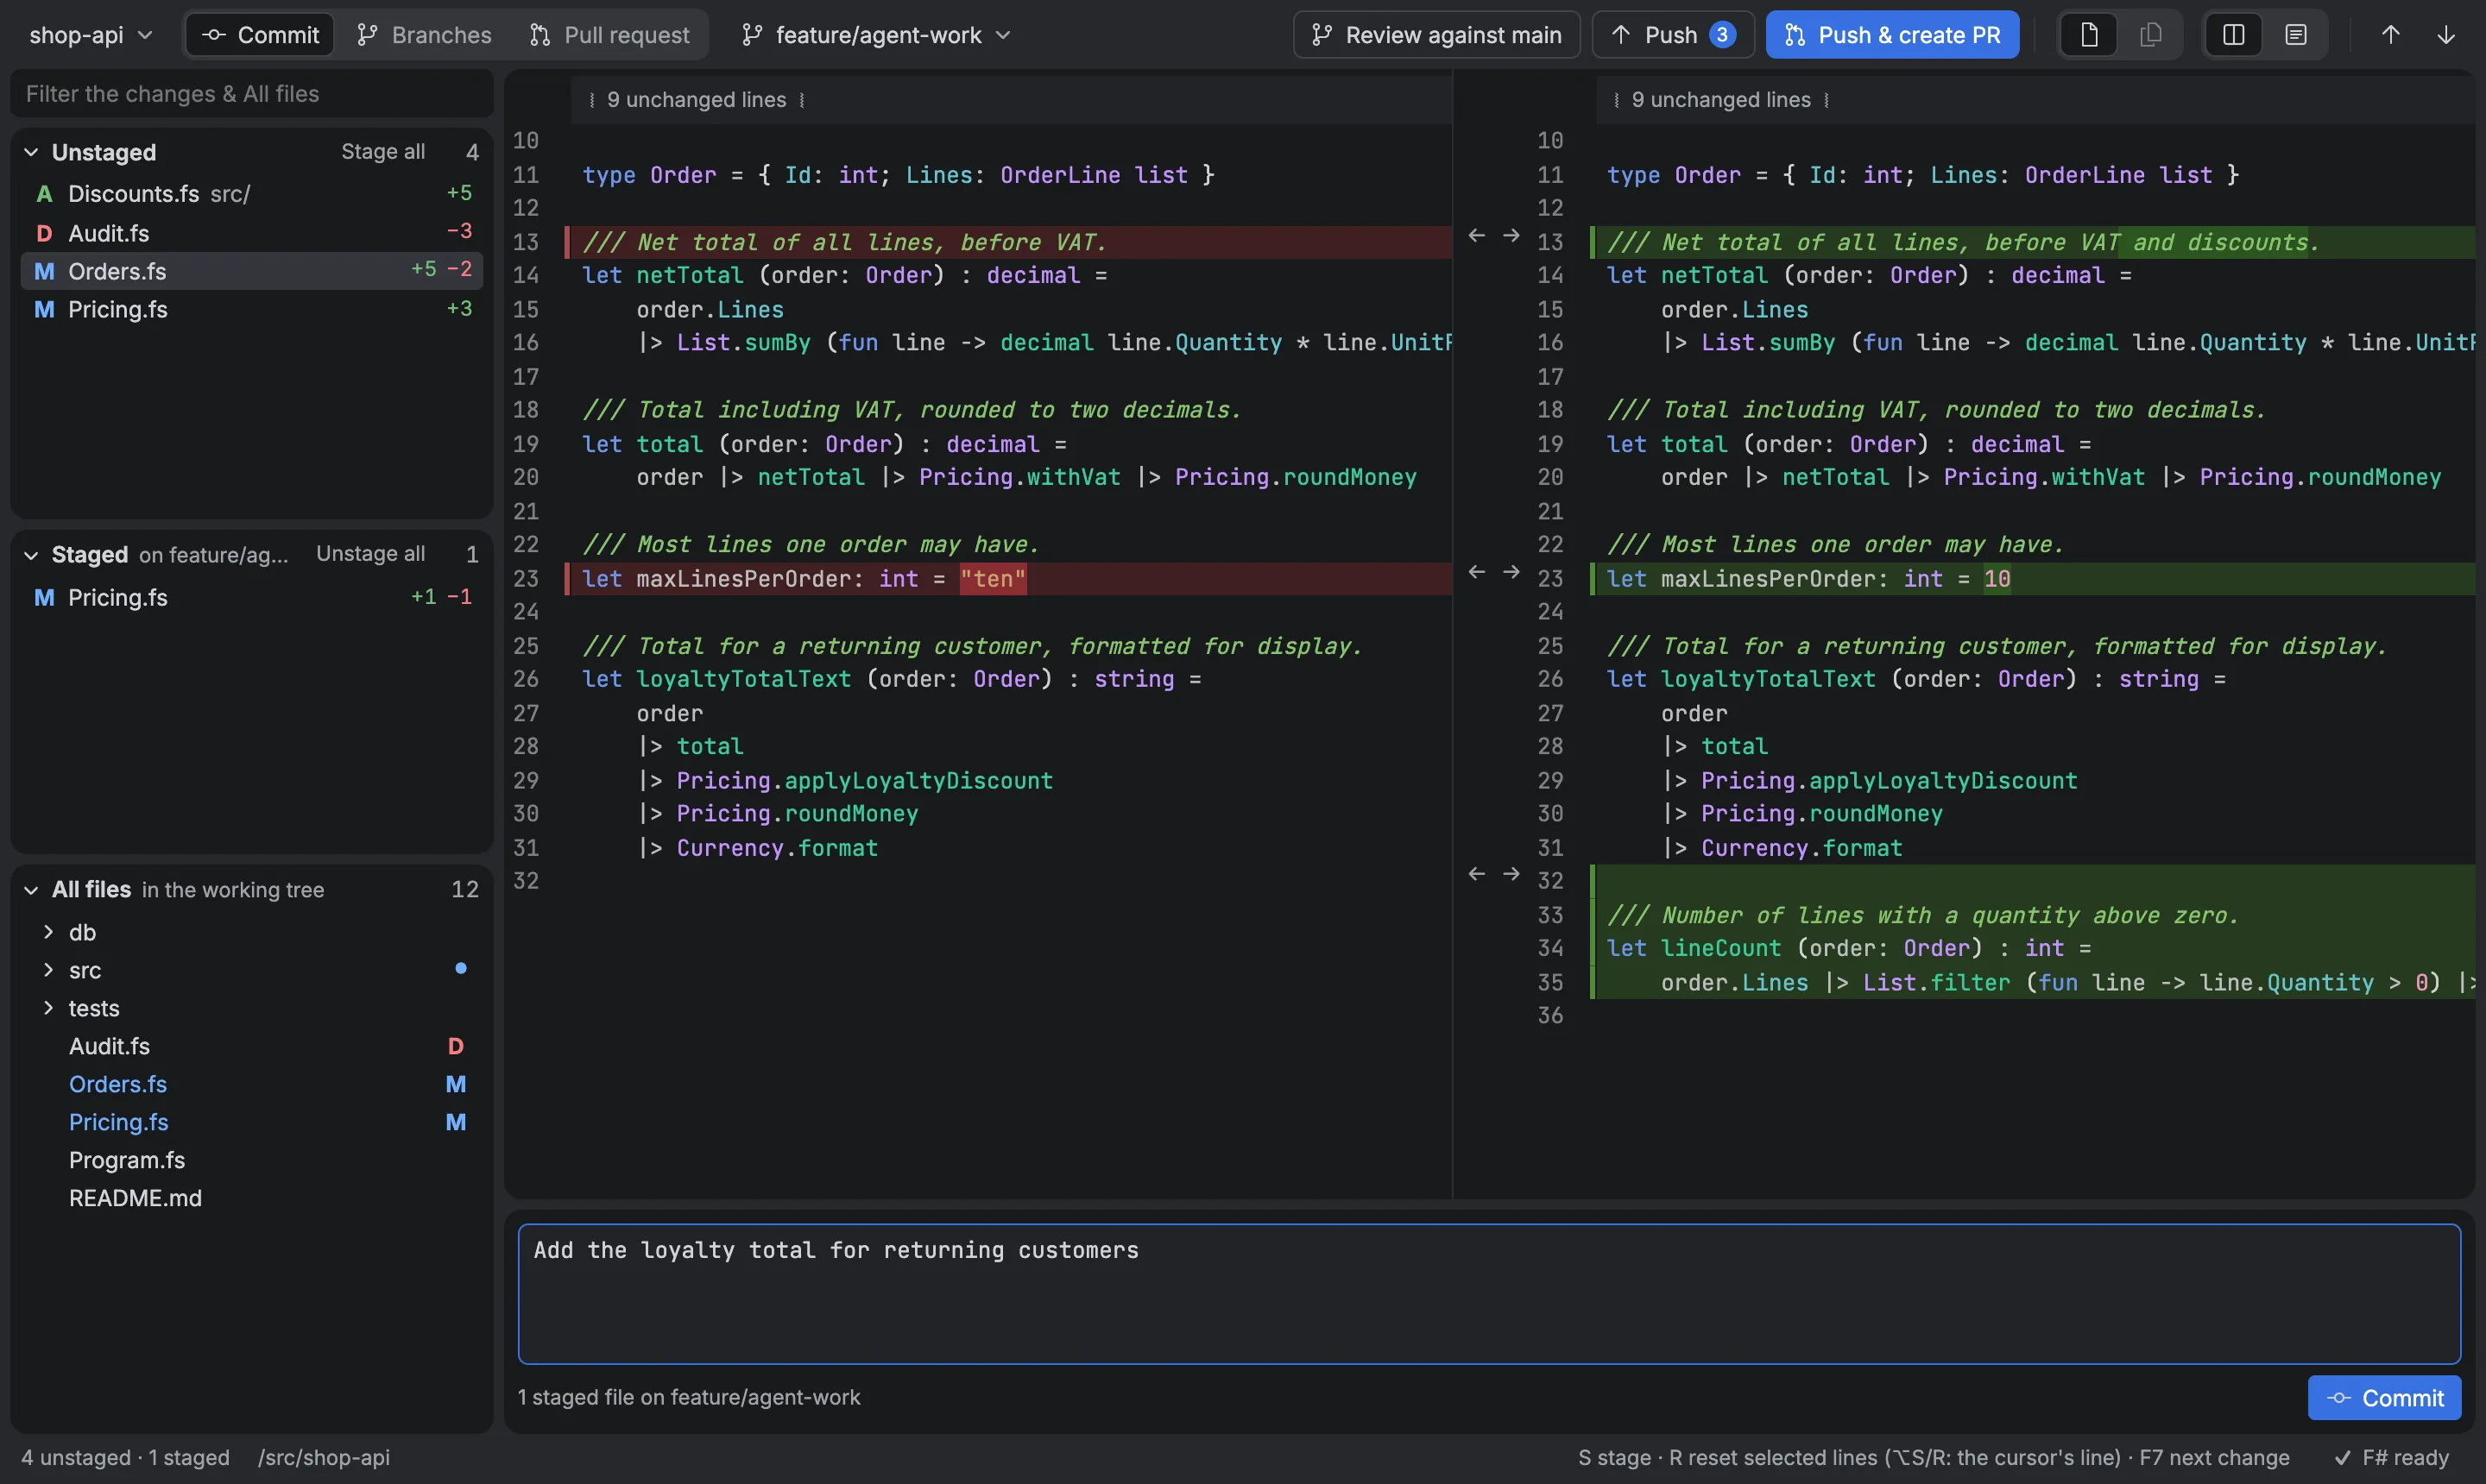
Task: Click Push & create PR button
Action: coord(1892,35)
